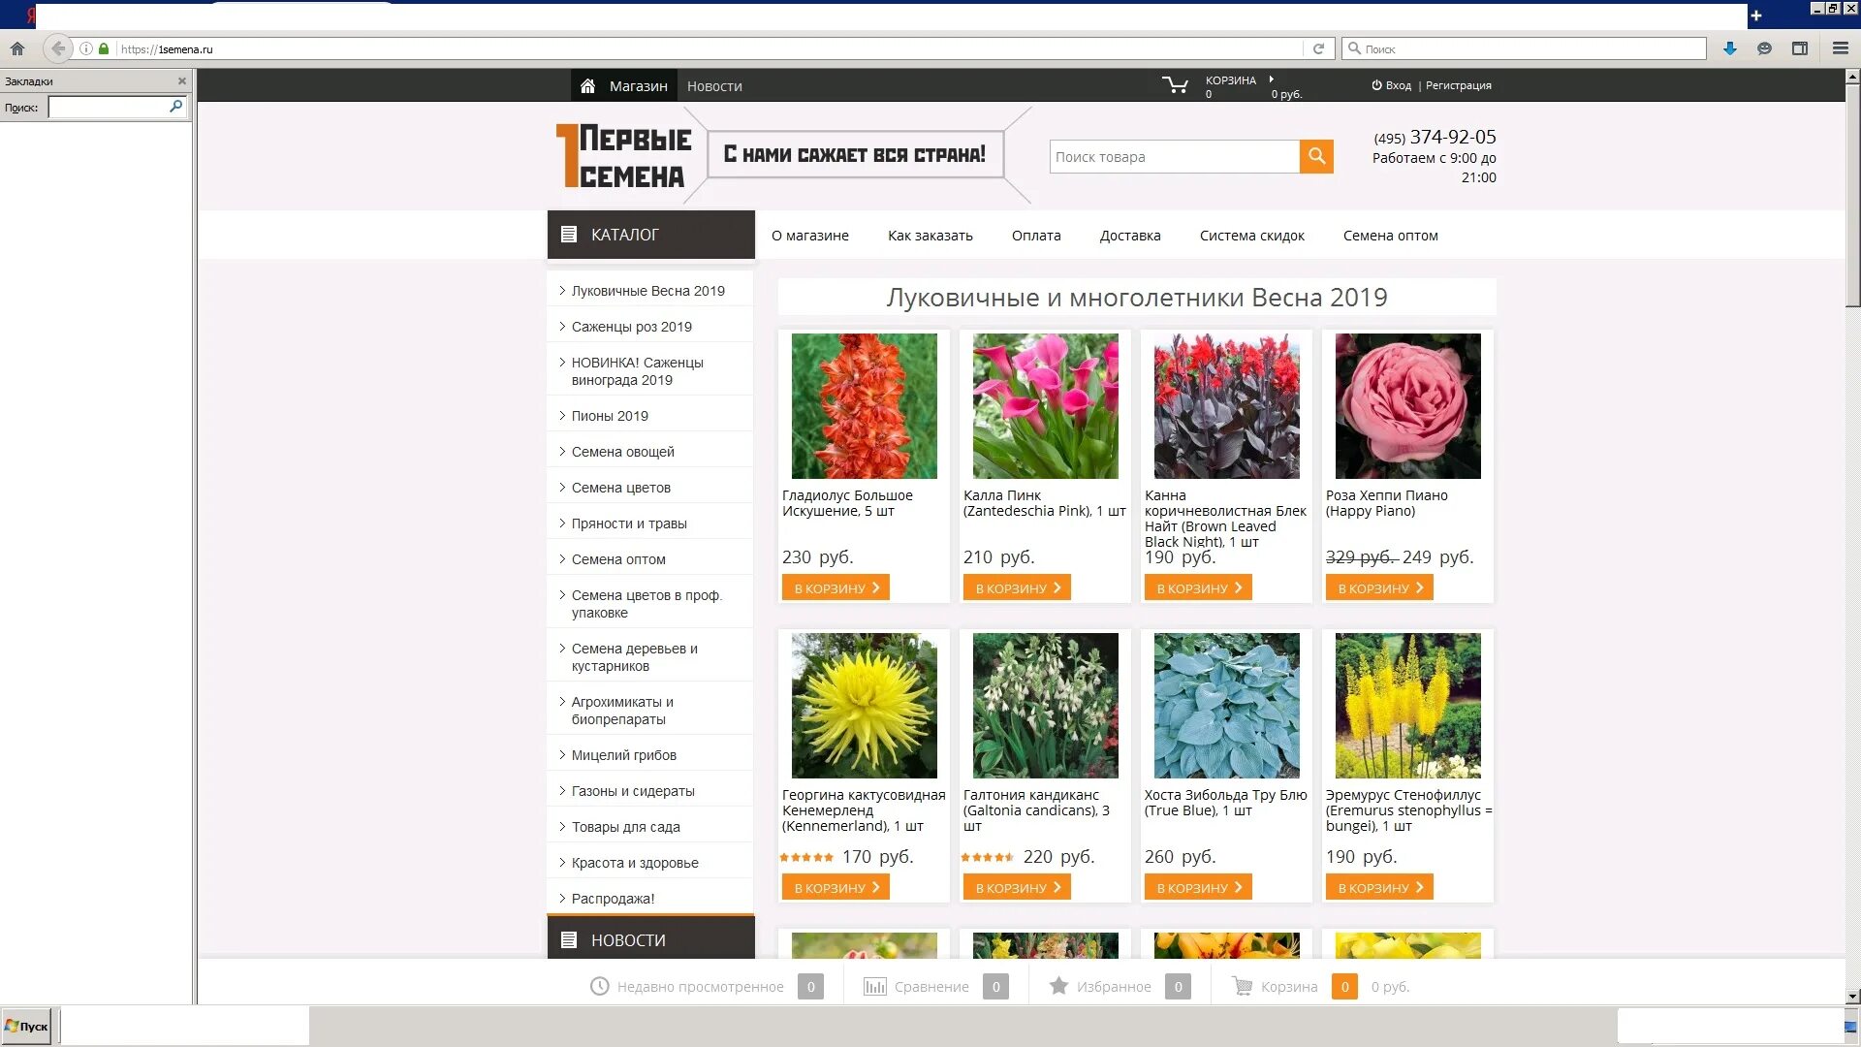Click the Вход login link
This screenshot has width=1861, height=1047.
pyautogui.click(x=1399, y=85)
